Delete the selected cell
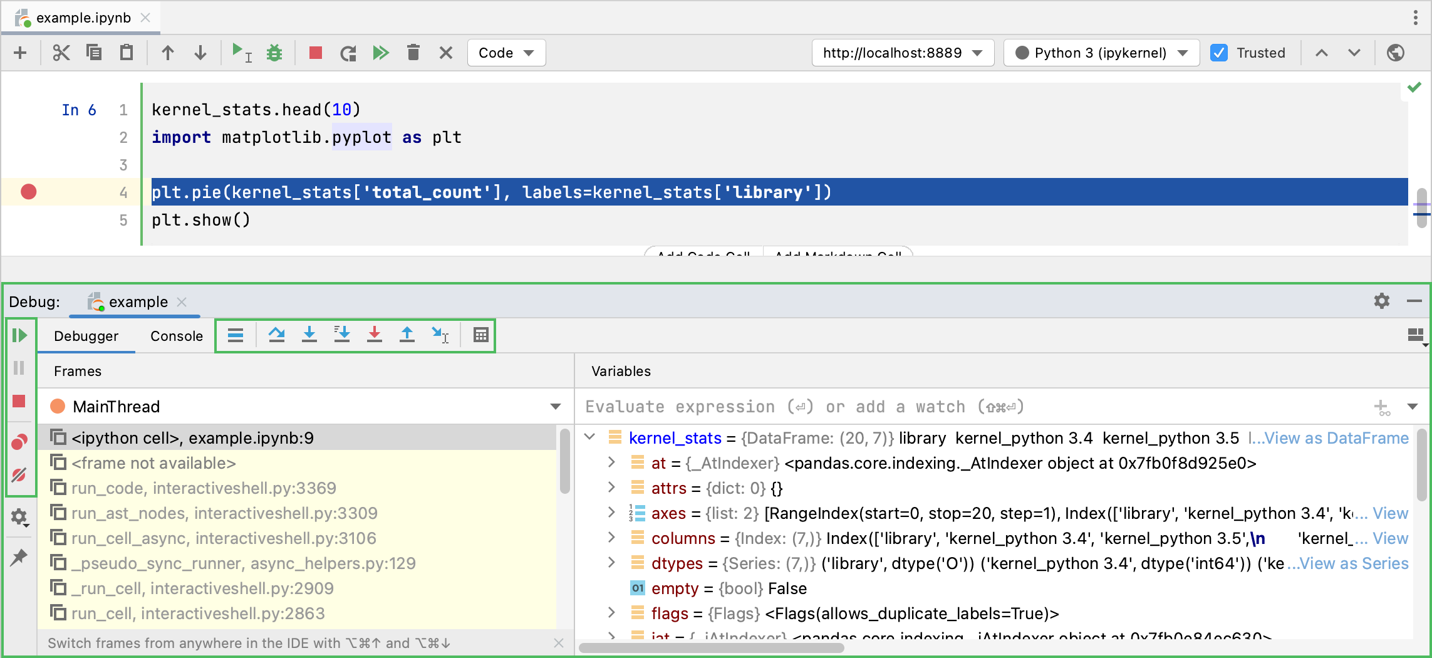 tap(413, 53)
